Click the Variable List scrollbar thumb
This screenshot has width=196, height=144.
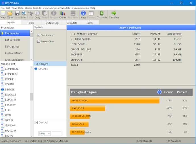click(x=32, y=96)
